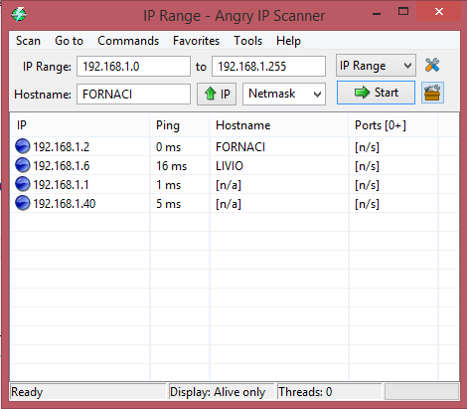Click the blue status icon for 192.168.1.2
Image resolution: width=467 pixels, height=409 pixels.
point(23,146)
